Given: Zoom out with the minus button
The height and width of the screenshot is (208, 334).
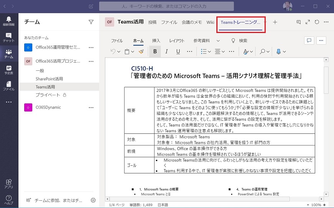Looking at the screenshot, I should (308, 205).
